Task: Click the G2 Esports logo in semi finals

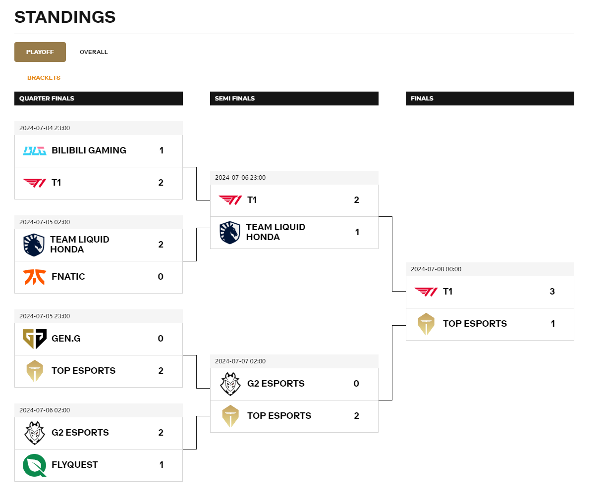Action: pos(230,384)
